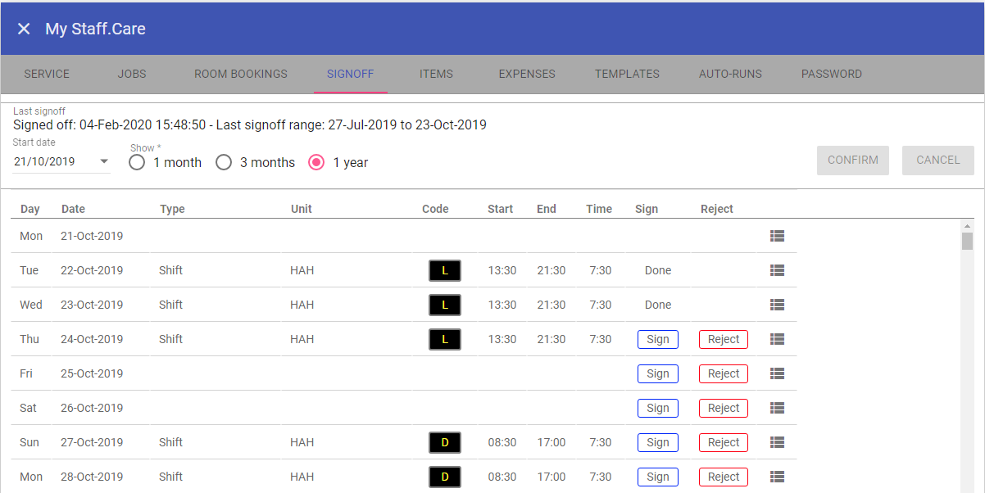Sign the Thu 24-Oct-2019 shift
This screenshot has height=493, width=985.
click(x=657, y=339)
